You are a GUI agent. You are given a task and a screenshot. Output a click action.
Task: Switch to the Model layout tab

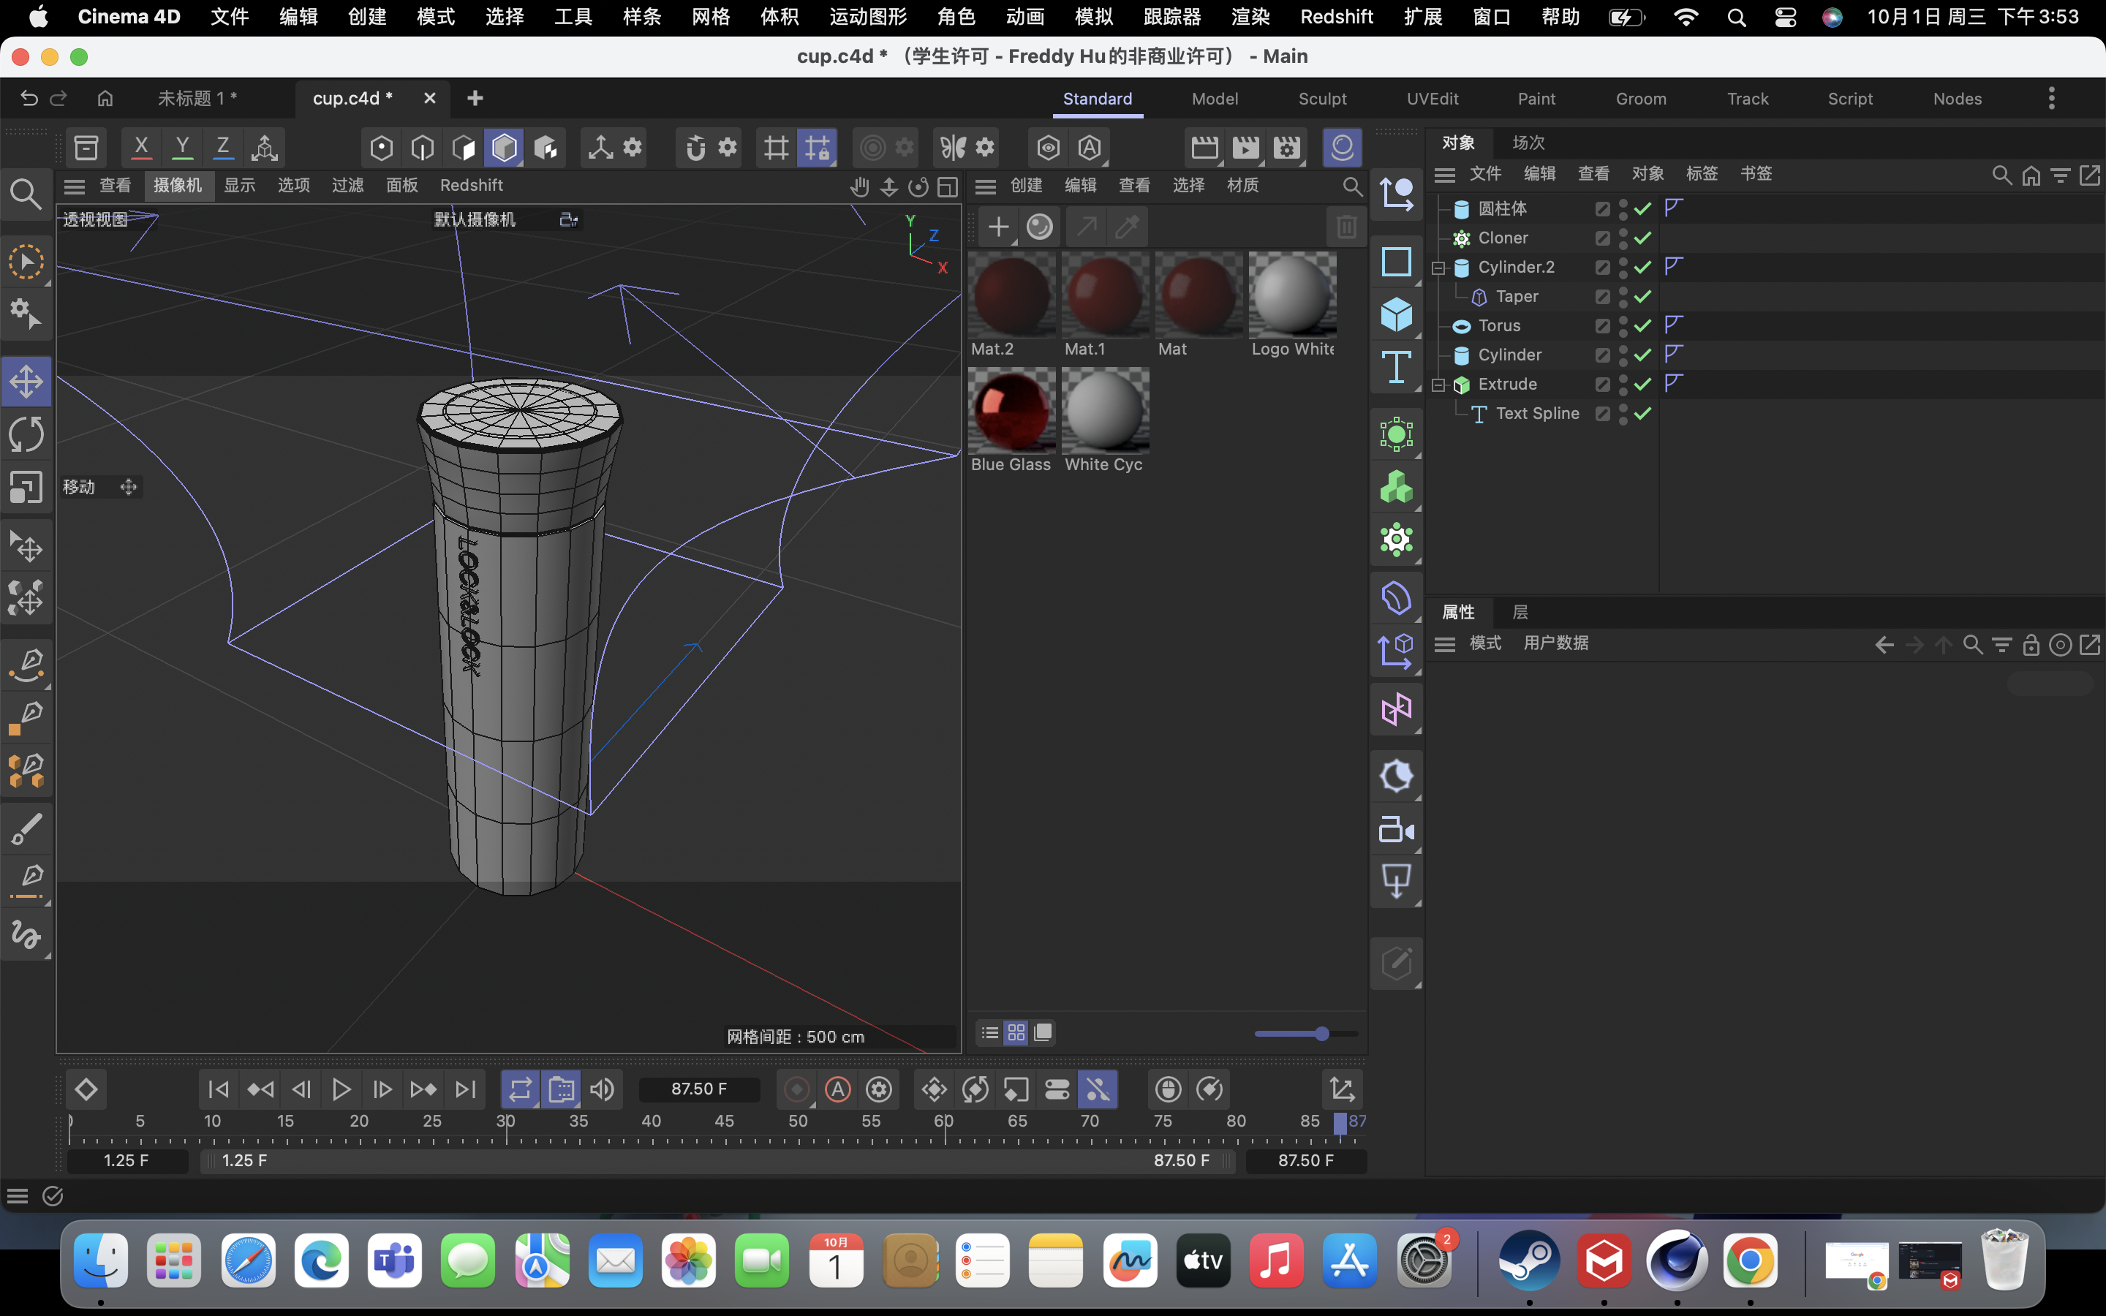pos(1215,99)
